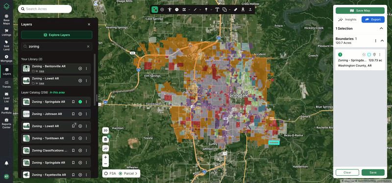Open Mortgage in left sidebar
The image size is (392, 183).
tap(6, 59)
